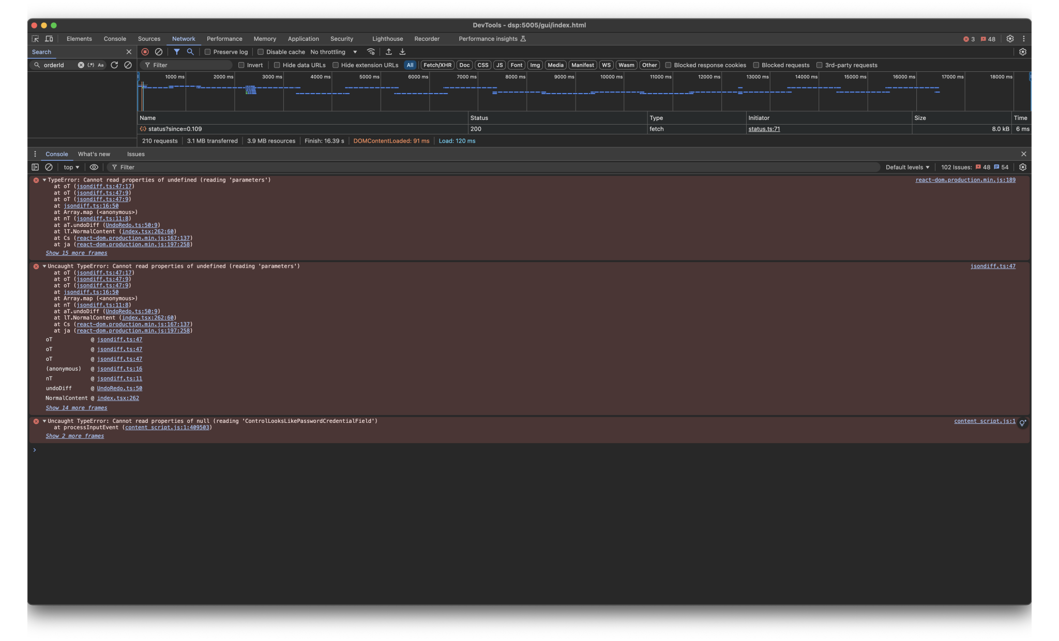Viewport: 1059px width, 641px height.
Task: Toggle the device toolbar icon
Action: [x=49, y=39]
